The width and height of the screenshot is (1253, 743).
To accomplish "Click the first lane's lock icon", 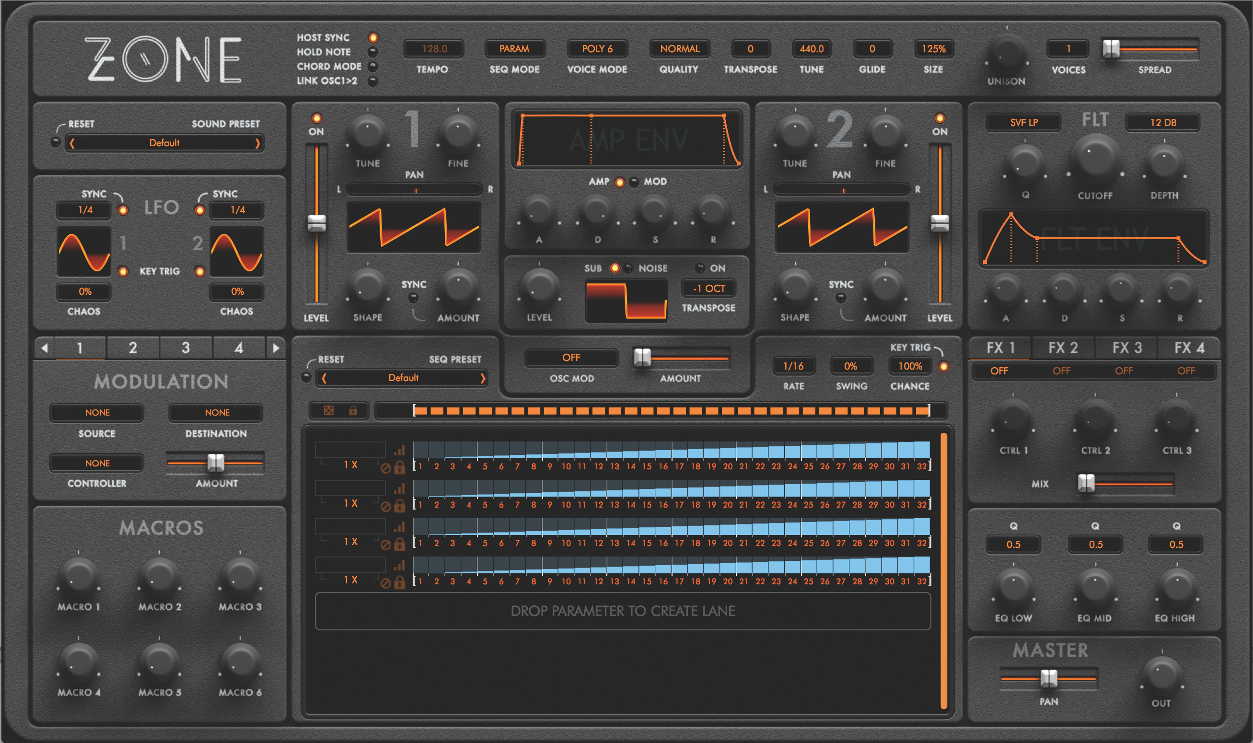I will click(x=399, y=468).
